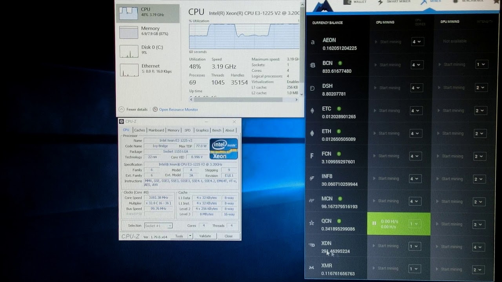502x282 pixels.
Task: Click the Task Manager vertical scrollbar down arrow
Action: [302, 94]
